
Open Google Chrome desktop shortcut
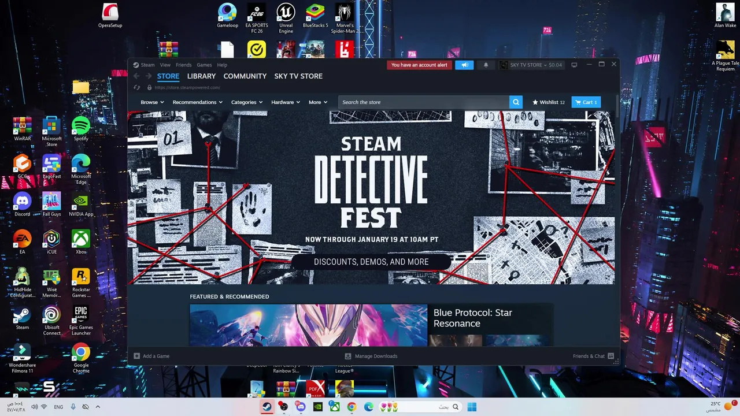pyautogui.click(x=81, y=358)
